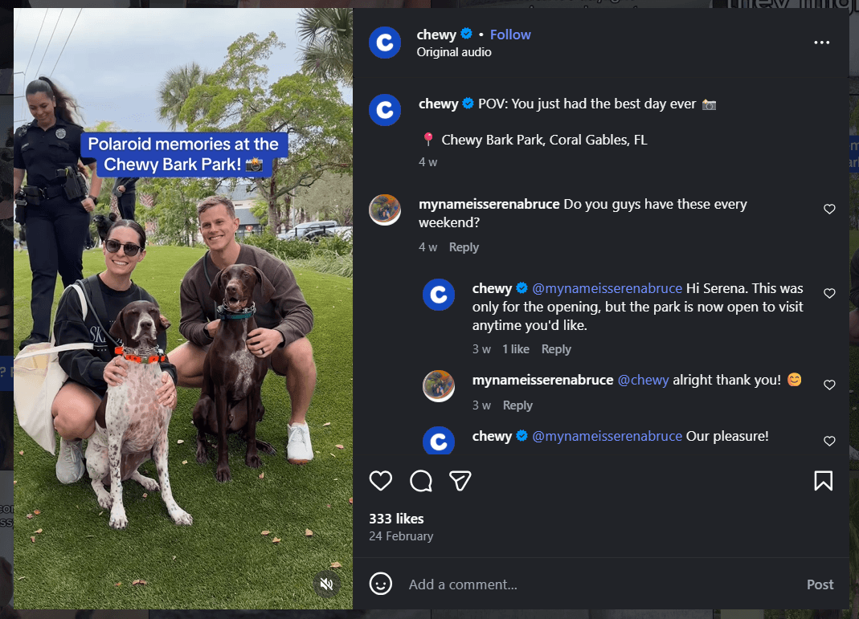Share the post with the paper plane icon

[460, 481]
